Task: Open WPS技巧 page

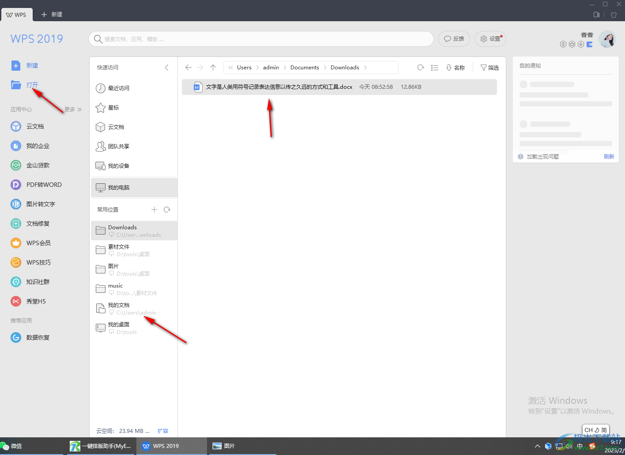Action: (30, 262)
